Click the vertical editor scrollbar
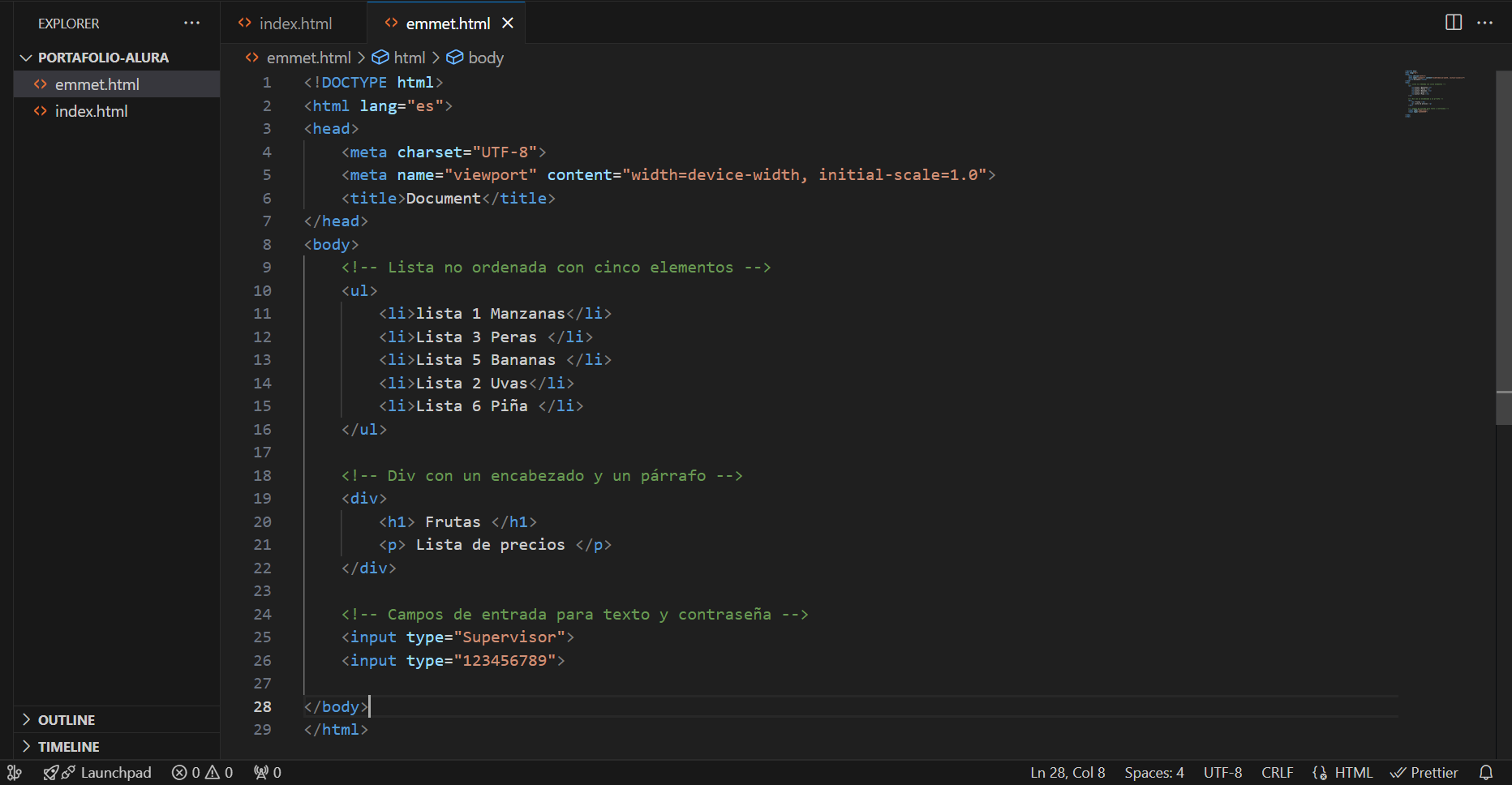Screen dimensions: 1512x785 pyautogui.click(x=1504, y=247)
